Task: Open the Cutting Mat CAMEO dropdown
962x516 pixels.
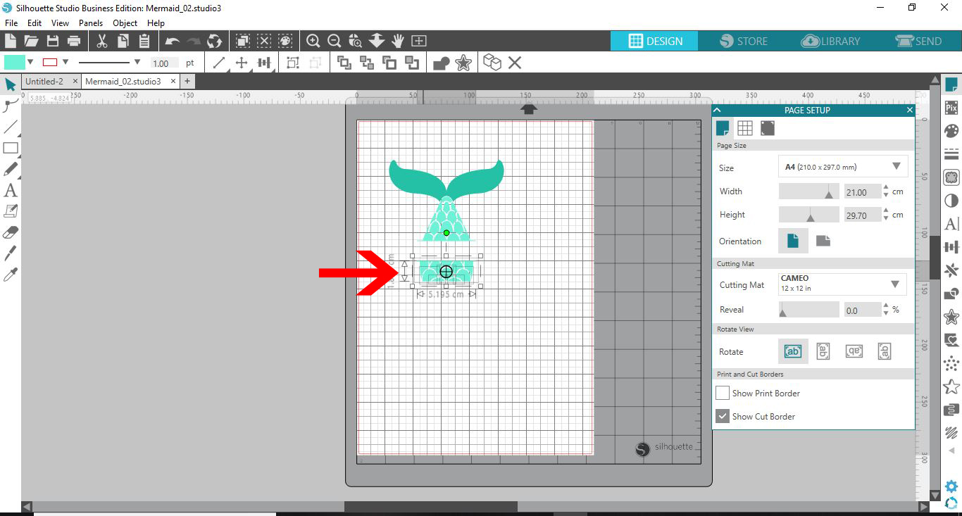Action: pyautogui.click(x=843, y=284)
